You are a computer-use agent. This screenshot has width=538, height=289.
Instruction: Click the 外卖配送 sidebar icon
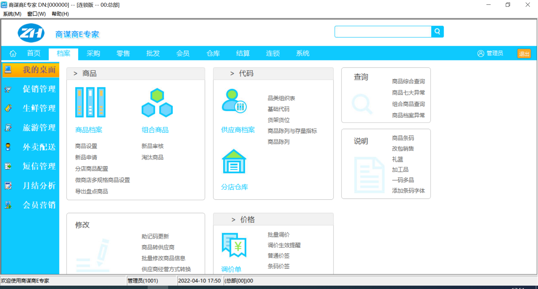pos(8,147)
